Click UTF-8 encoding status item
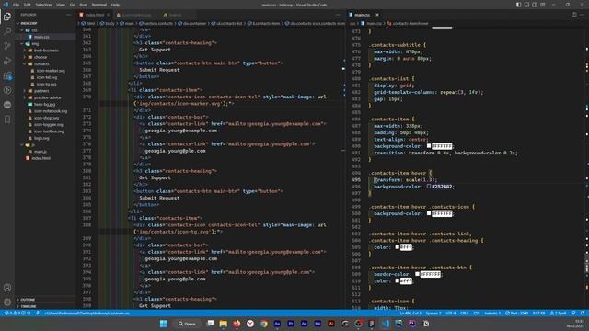Screen dimensions: 589x331 (450, 313)
